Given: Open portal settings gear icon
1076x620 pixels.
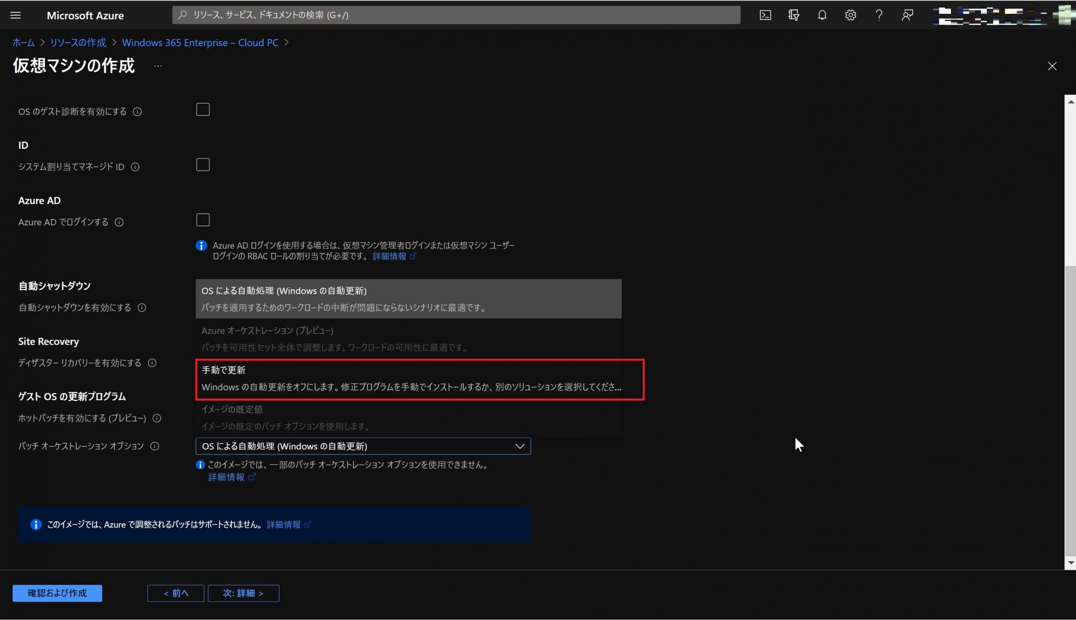Looking at the screenshot, I should click(x=850, y=15).
